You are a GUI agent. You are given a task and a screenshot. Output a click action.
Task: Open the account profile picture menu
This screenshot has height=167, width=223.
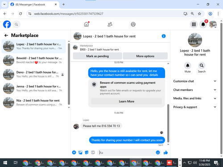[x=213, y=24]
